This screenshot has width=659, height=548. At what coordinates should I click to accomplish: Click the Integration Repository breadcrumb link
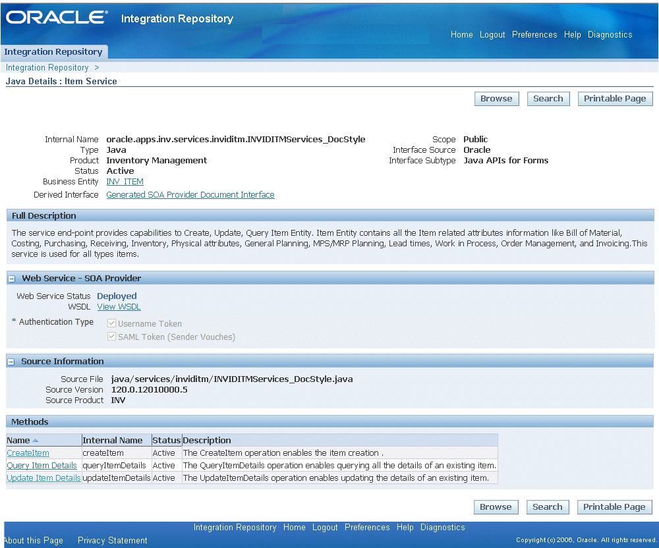(x=47, y=68)
